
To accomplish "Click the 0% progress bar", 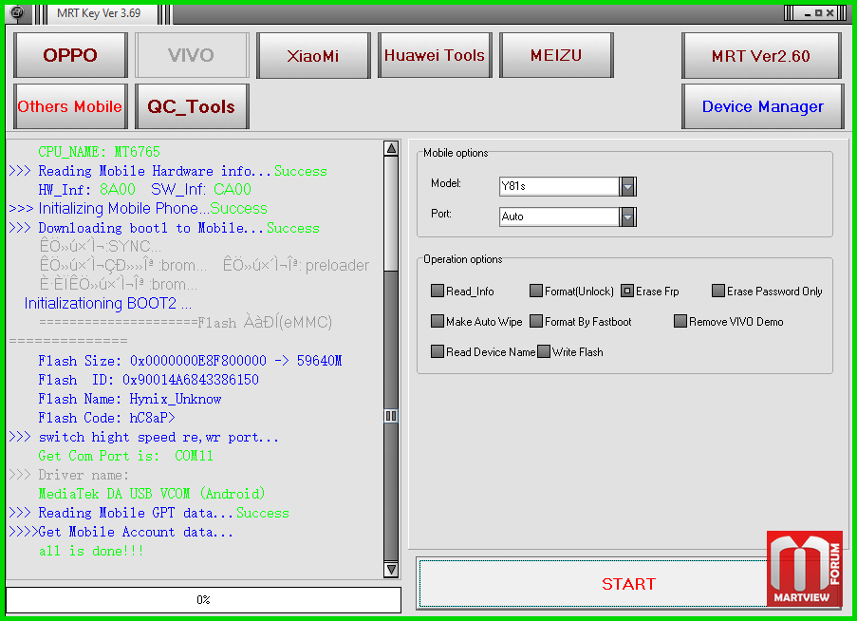I will 203,600.
